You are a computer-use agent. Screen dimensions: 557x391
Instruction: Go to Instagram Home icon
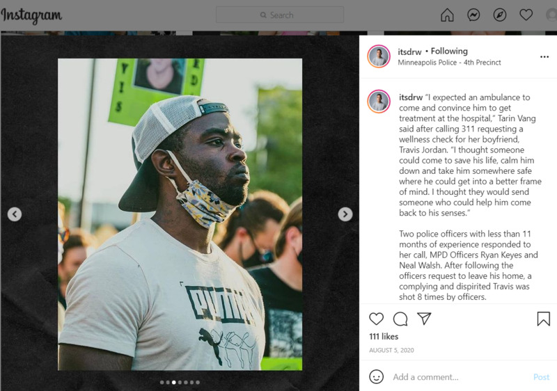click(x=447, y=15)
